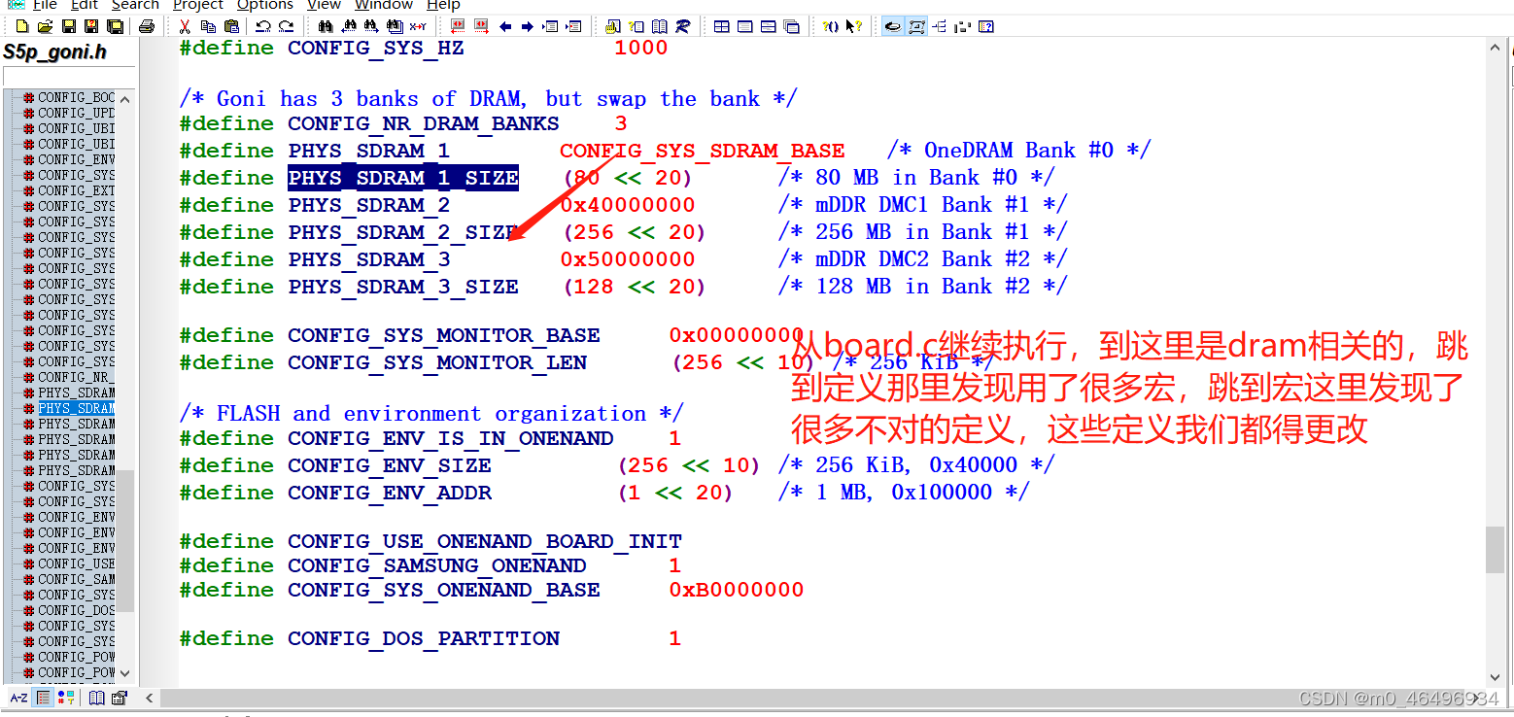Screen dimensions: 1514x717
Task: Click PHYS_SDRAM_1_SIZE highlighted in code
Action: pyautogui.click(x=403, y=178)
